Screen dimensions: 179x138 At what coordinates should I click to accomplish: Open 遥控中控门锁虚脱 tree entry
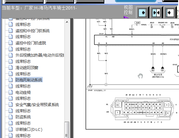pyautogui.click(x=31, y=43)
